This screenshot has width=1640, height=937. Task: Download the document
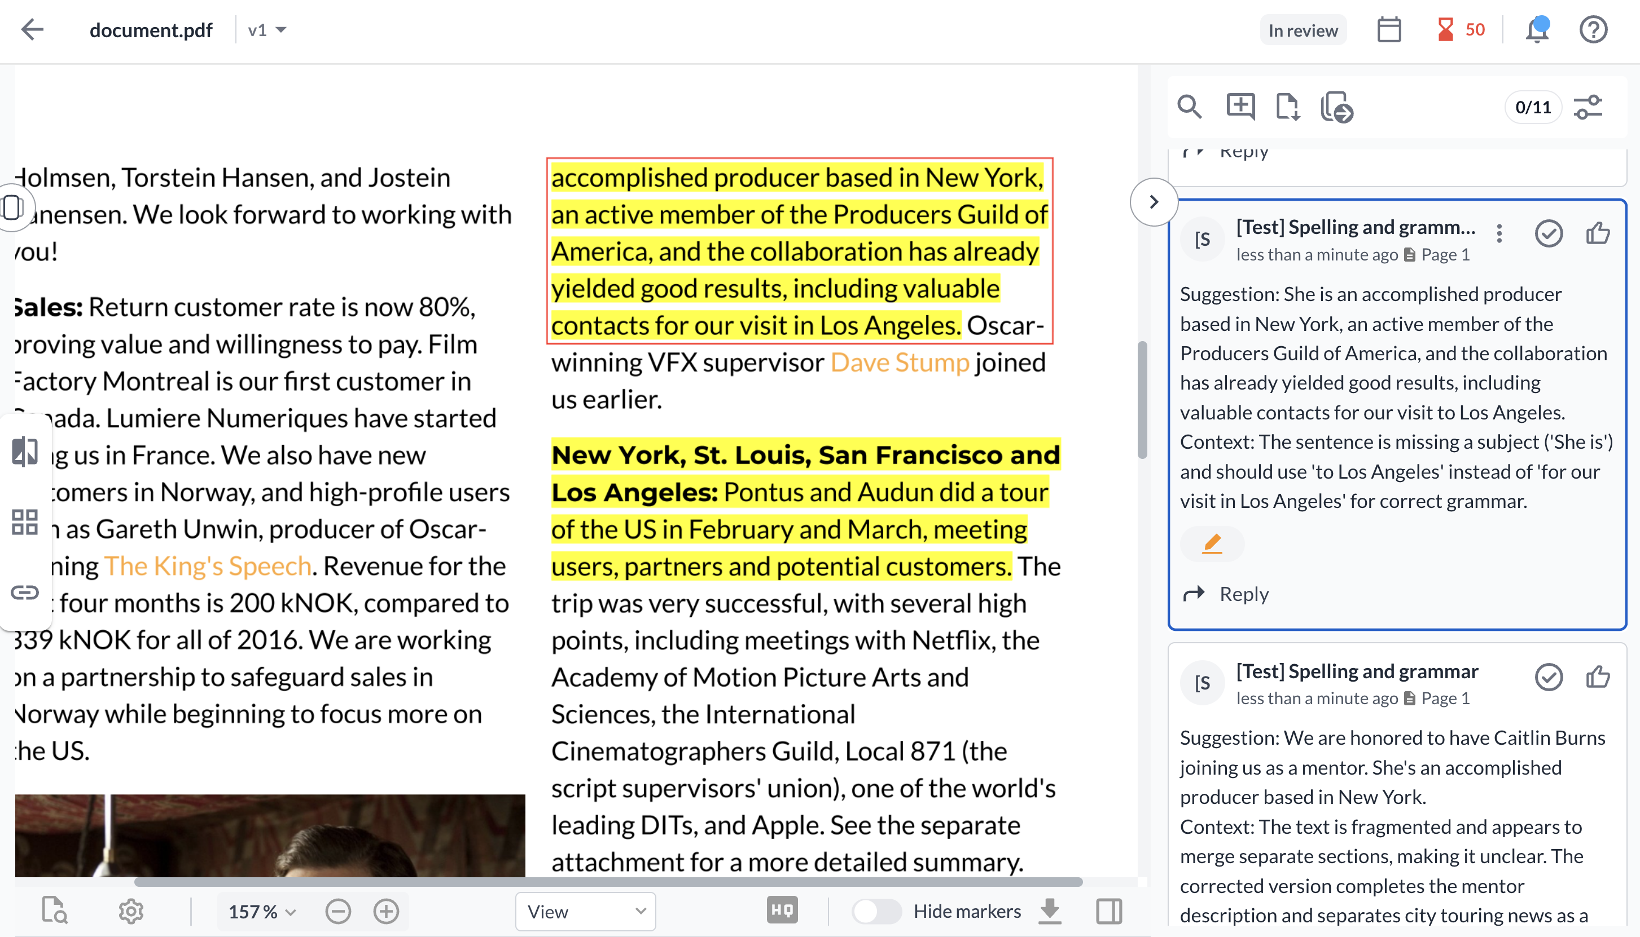[1050, 911]
